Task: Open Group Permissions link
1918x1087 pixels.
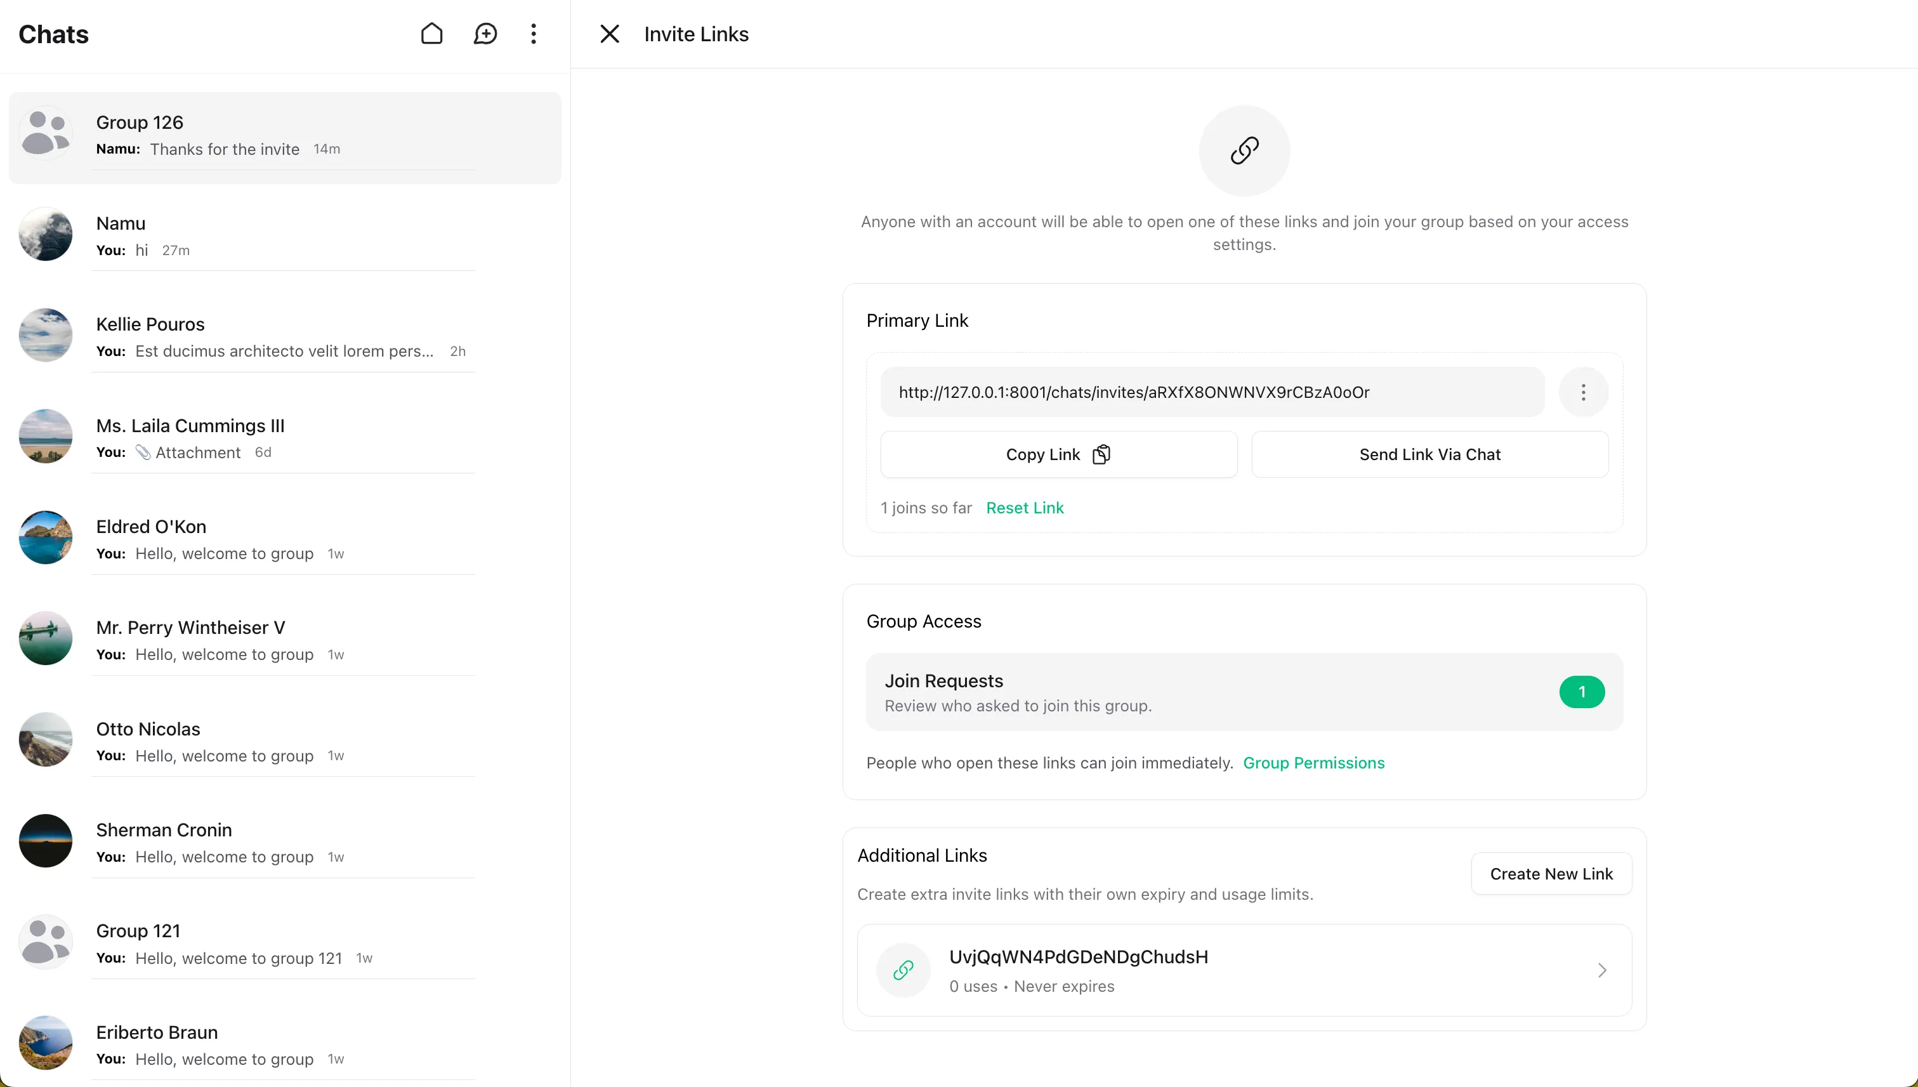Action: (x=1313, y=763)
